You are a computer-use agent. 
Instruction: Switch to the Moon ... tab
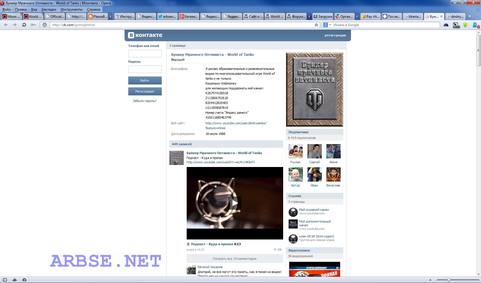click(x=12, y=16)
